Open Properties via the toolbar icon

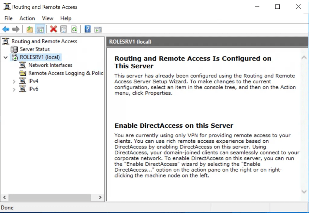[x=63, y=29]
